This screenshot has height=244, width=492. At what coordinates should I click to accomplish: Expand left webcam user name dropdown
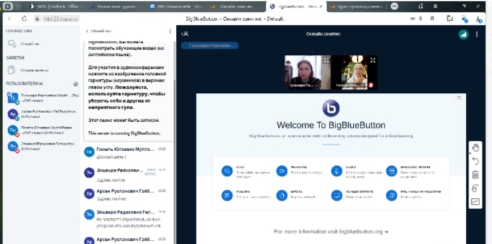click(x=317, y=86)
